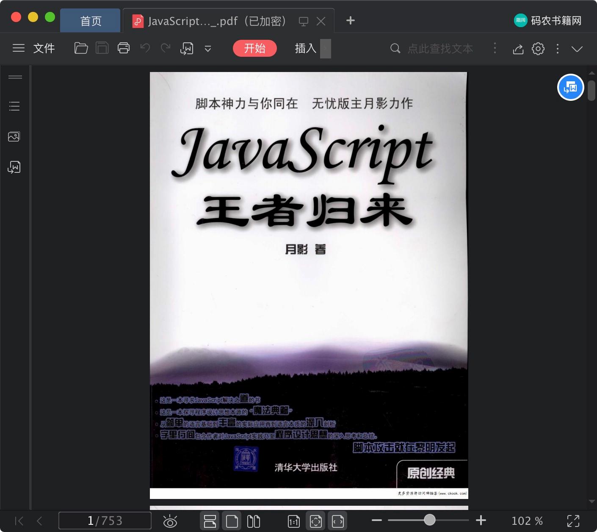Select two-page view
The image size is (597, 532).
[254, 521]
